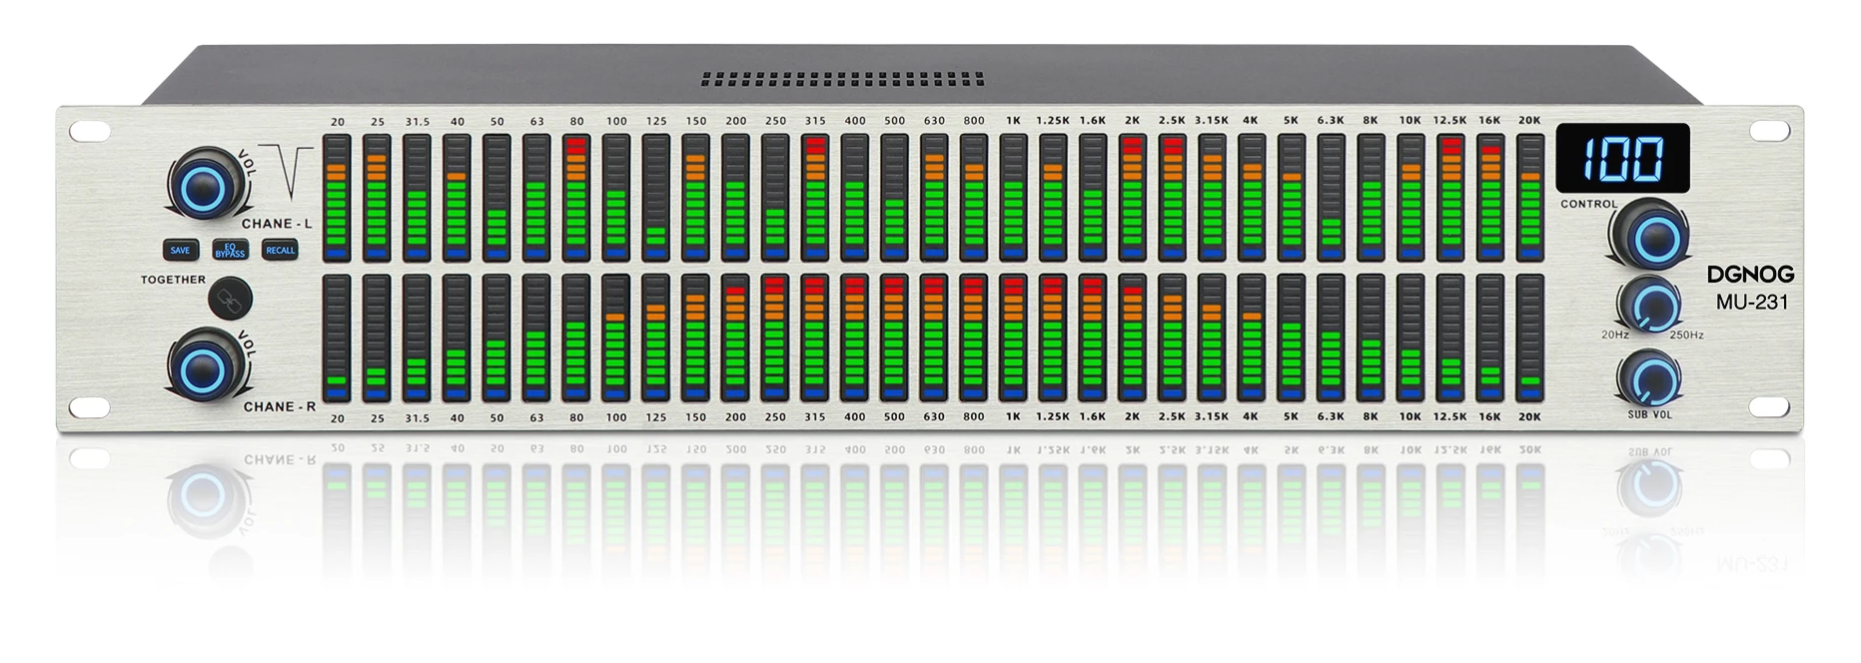Click the CHANE-R 200 Hz band meter
1861x663 pixels.
click(735, 338)
